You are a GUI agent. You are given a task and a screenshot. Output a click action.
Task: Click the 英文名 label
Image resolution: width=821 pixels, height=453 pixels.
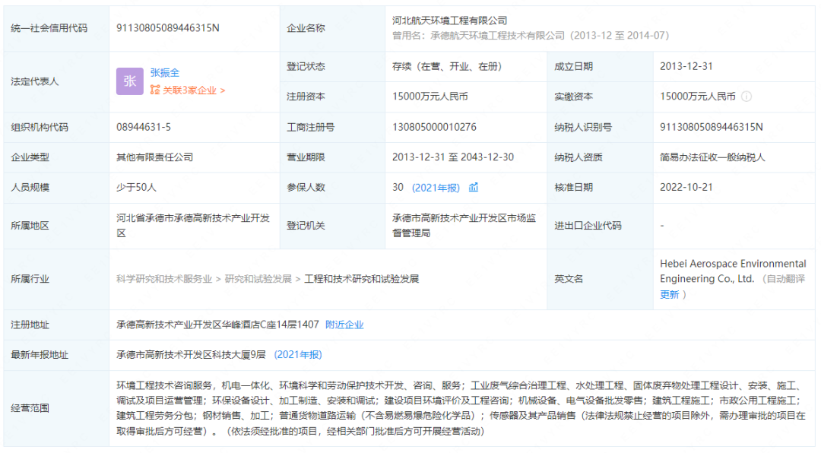[x=569, y=279]
